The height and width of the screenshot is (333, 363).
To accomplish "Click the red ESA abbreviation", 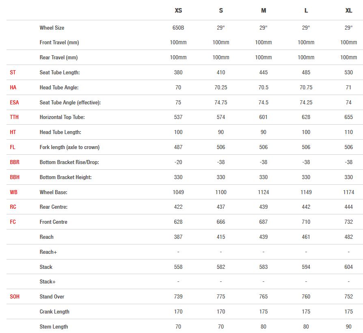I will [15, 102].
